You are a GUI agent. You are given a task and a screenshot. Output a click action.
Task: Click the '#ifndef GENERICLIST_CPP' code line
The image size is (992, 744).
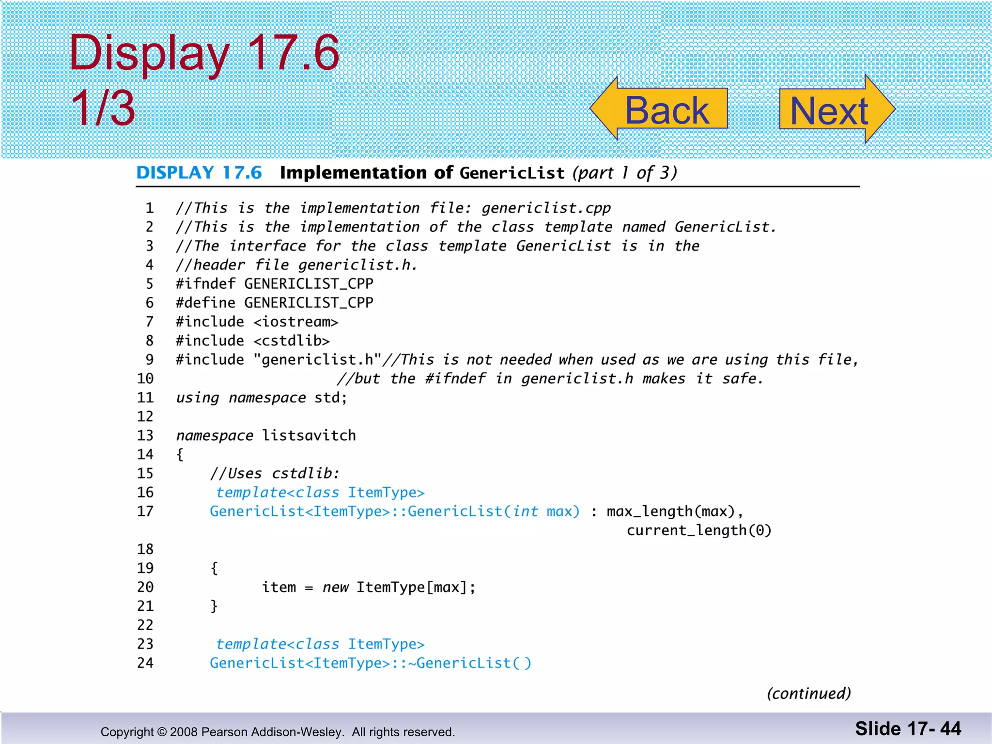(274, 283)
